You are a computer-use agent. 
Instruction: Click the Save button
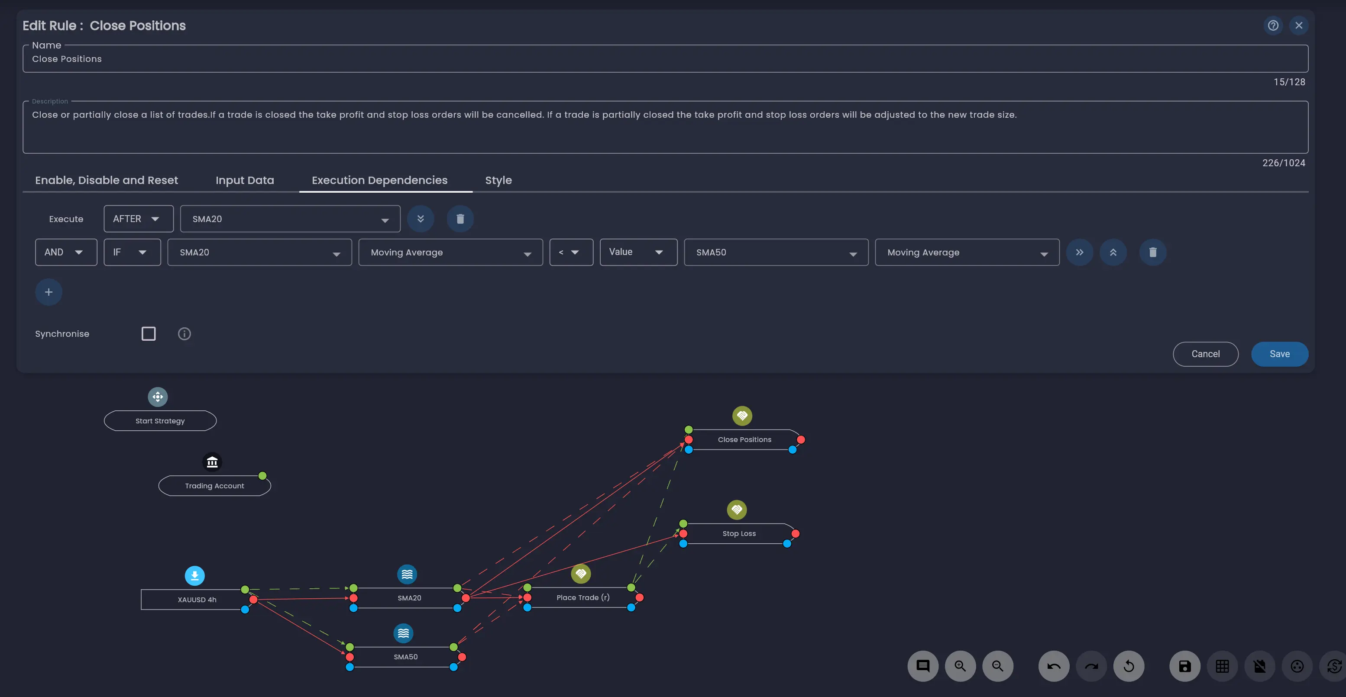pos(1279,354)
